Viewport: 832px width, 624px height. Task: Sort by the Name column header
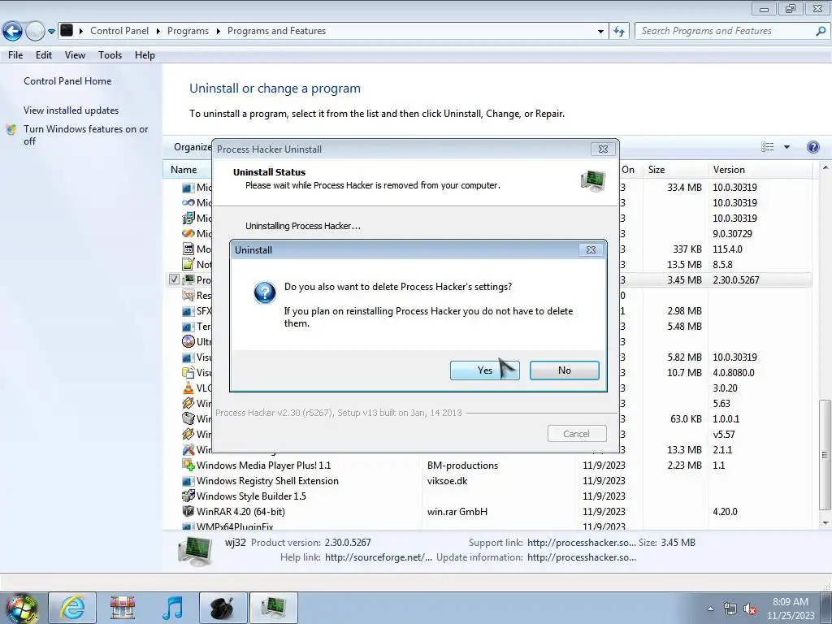tap(184, 170)
